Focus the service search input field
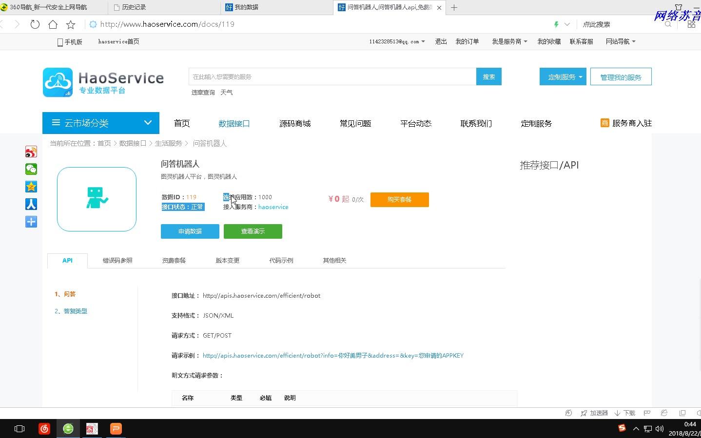Screen dimensions: 701x438 332,76
